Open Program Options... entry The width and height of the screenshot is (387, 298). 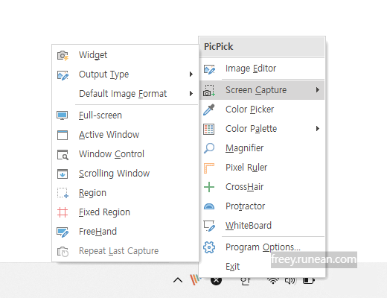coord(262,247)
